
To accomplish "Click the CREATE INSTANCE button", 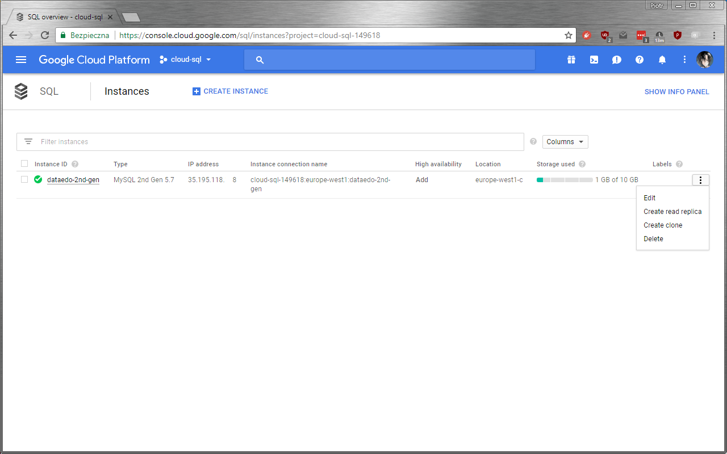I will point(230,91).
